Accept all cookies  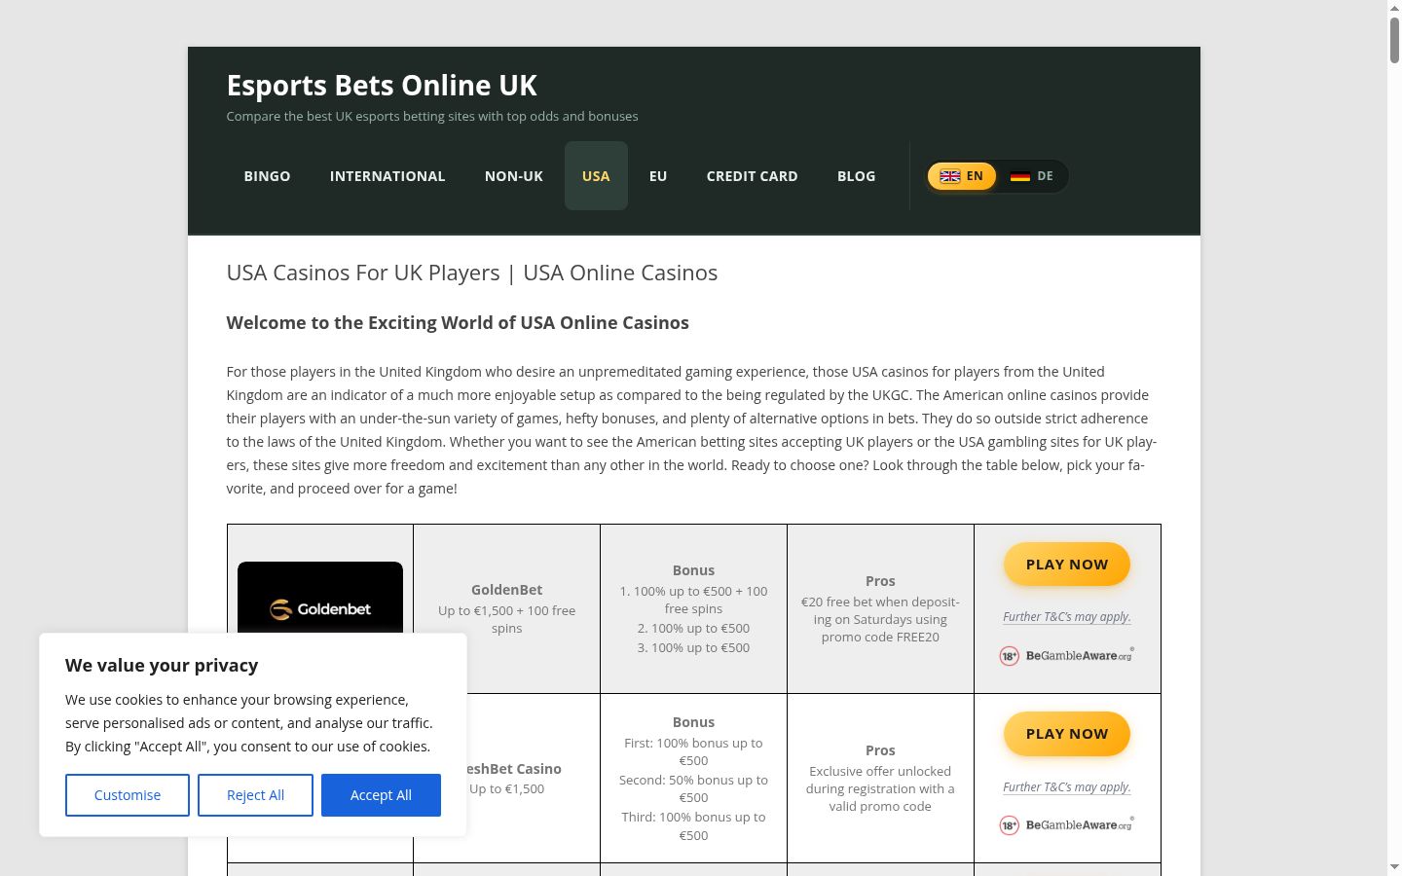coord(381,795)
